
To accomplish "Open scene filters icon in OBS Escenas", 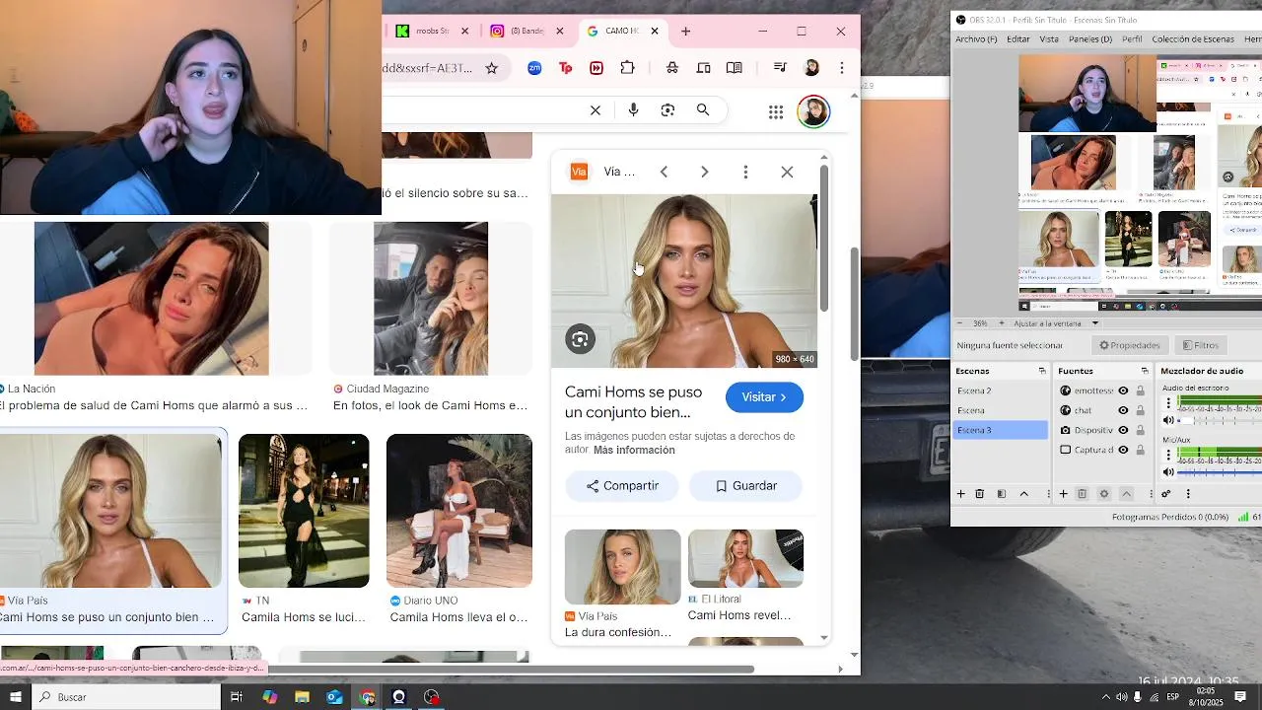I will click(x=1002, y=494).
